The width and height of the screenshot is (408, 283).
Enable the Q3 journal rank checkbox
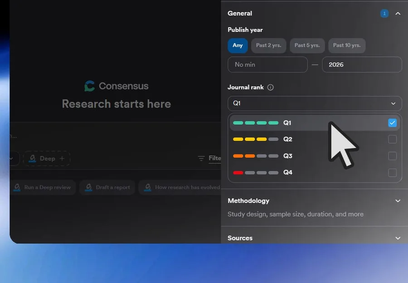(392, 156)
